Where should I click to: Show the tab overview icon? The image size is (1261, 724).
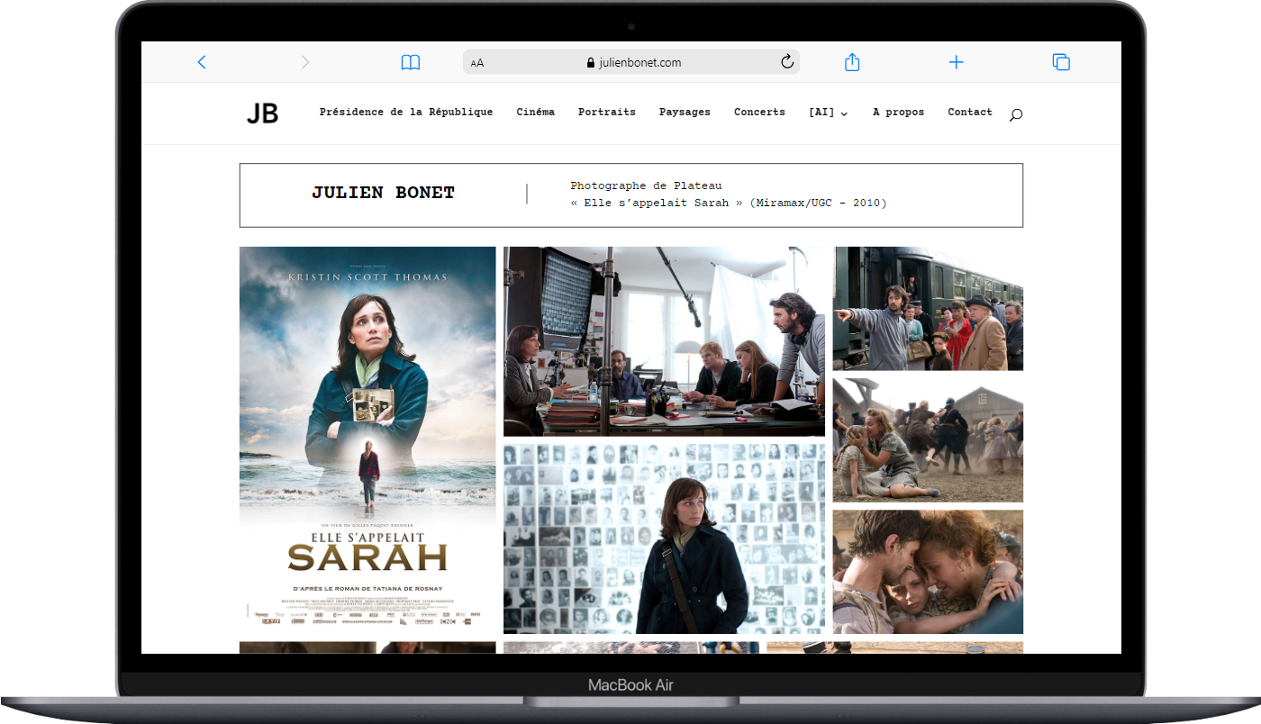tap(1061, 62)
